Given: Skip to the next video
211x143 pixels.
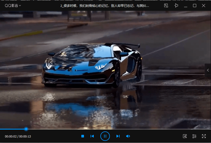Looking at the screenshot, I should (x=118, y=136).
